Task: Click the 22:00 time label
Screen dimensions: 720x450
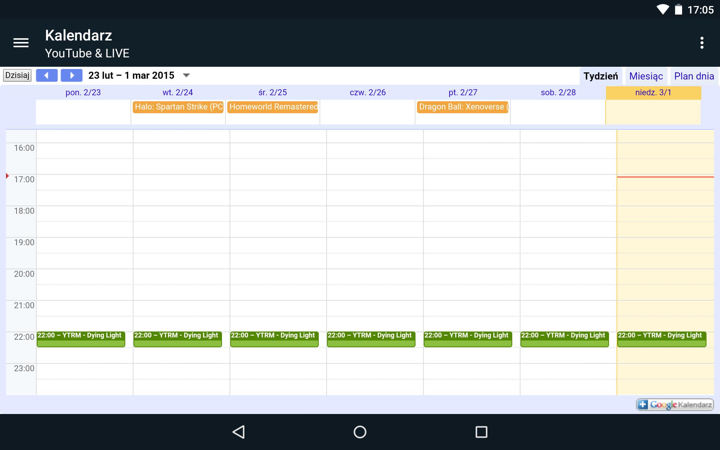Action: [24, 337]
